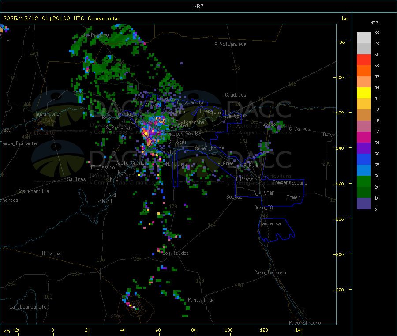
Task: Click the J_Prats map label
Action: coord(244,179)
